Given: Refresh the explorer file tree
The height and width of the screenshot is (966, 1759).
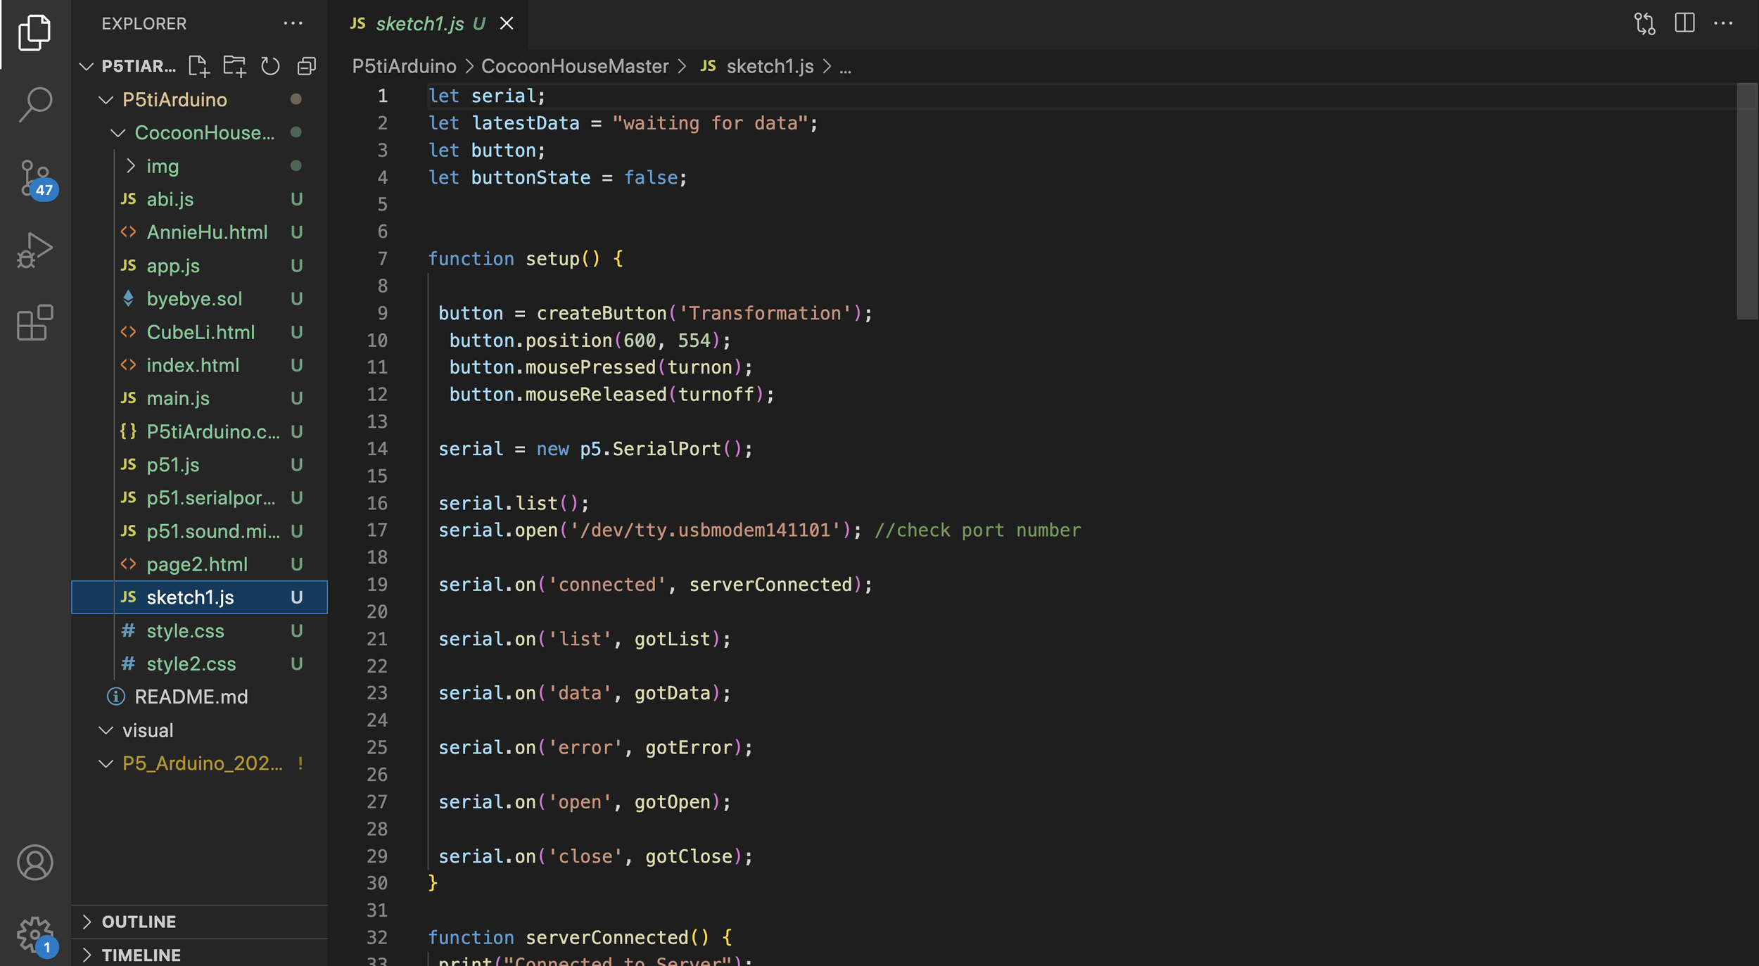Looking at the screenshot, I should pyautogui.click(x=270, y=66).
